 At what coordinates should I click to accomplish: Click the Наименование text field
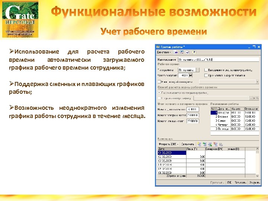point(218,60)
